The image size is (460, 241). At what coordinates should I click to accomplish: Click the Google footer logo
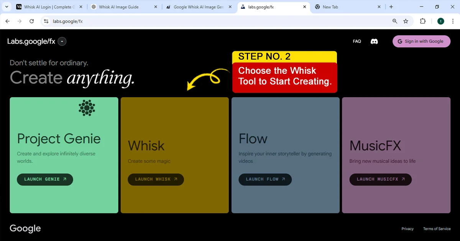[25, 229]
